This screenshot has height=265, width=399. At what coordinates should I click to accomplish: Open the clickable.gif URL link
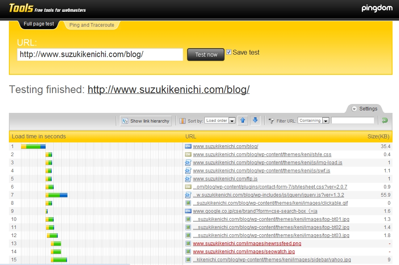point(270,203)
